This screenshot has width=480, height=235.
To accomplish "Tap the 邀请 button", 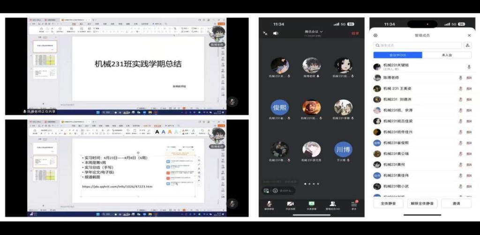I will pyautogui.click(x=456, y=204).
